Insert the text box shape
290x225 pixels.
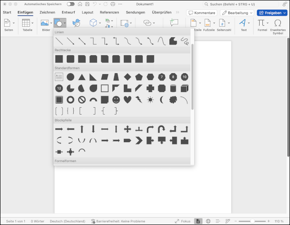[59, 77]
